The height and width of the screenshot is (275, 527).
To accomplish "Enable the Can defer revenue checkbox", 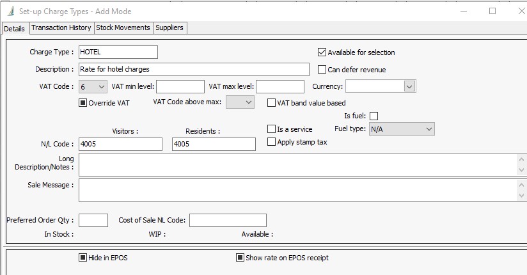I will click(x=322, y=70).
